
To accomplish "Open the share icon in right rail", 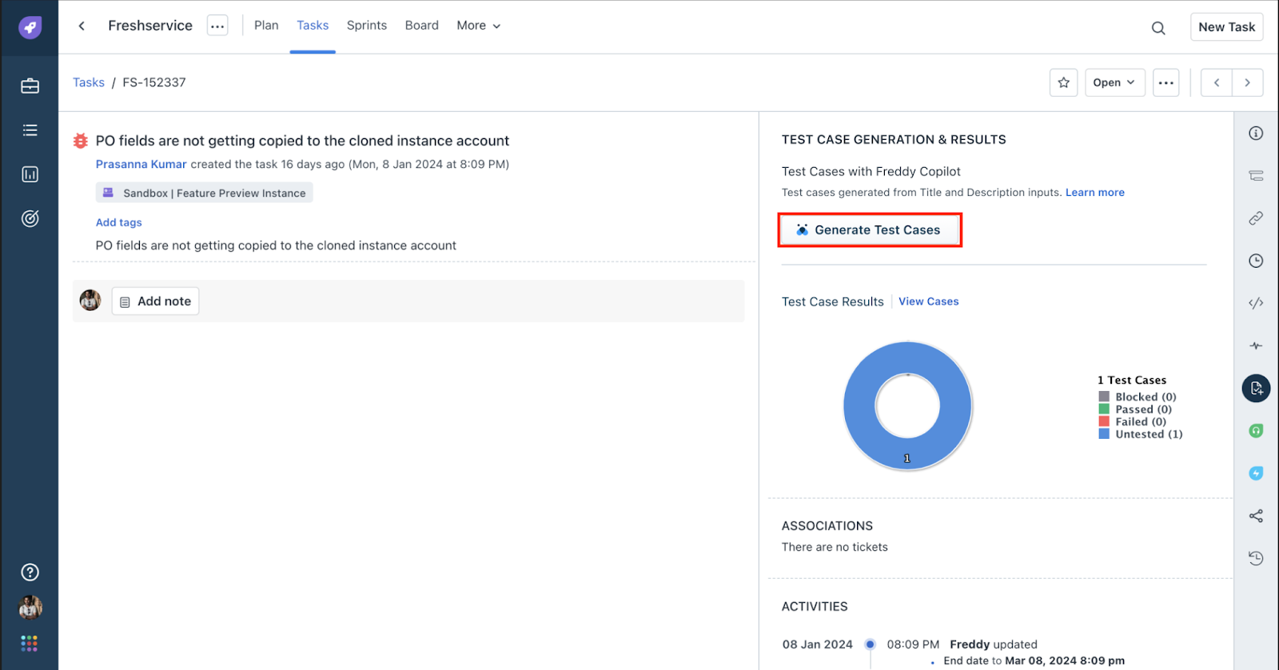I will (1256, 516).
